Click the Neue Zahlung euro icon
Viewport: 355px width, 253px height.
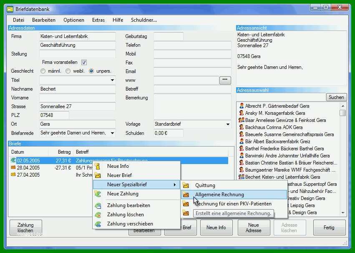click(98, 194)
